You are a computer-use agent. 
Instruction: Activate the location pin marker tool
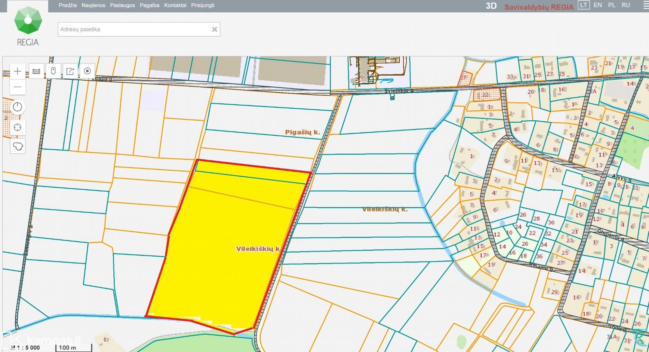tap(53, 71)
